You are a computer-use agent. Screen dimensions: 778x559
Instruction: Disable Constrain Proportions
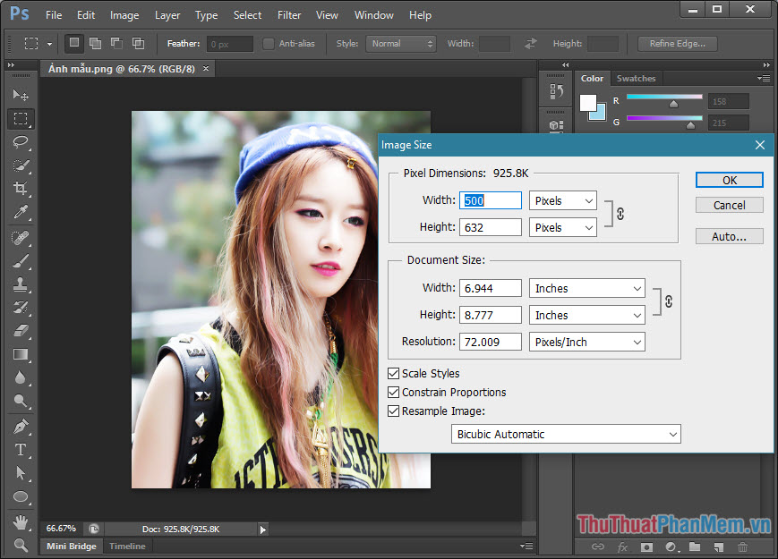(x=393, y=392)
